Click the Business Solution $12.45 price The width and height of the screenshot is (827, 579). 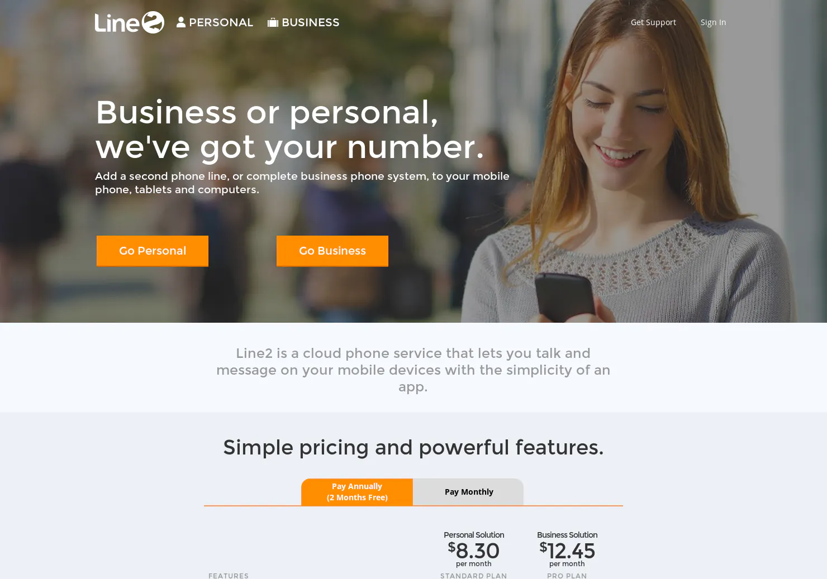pyautogui.click(x=567, y=551)
